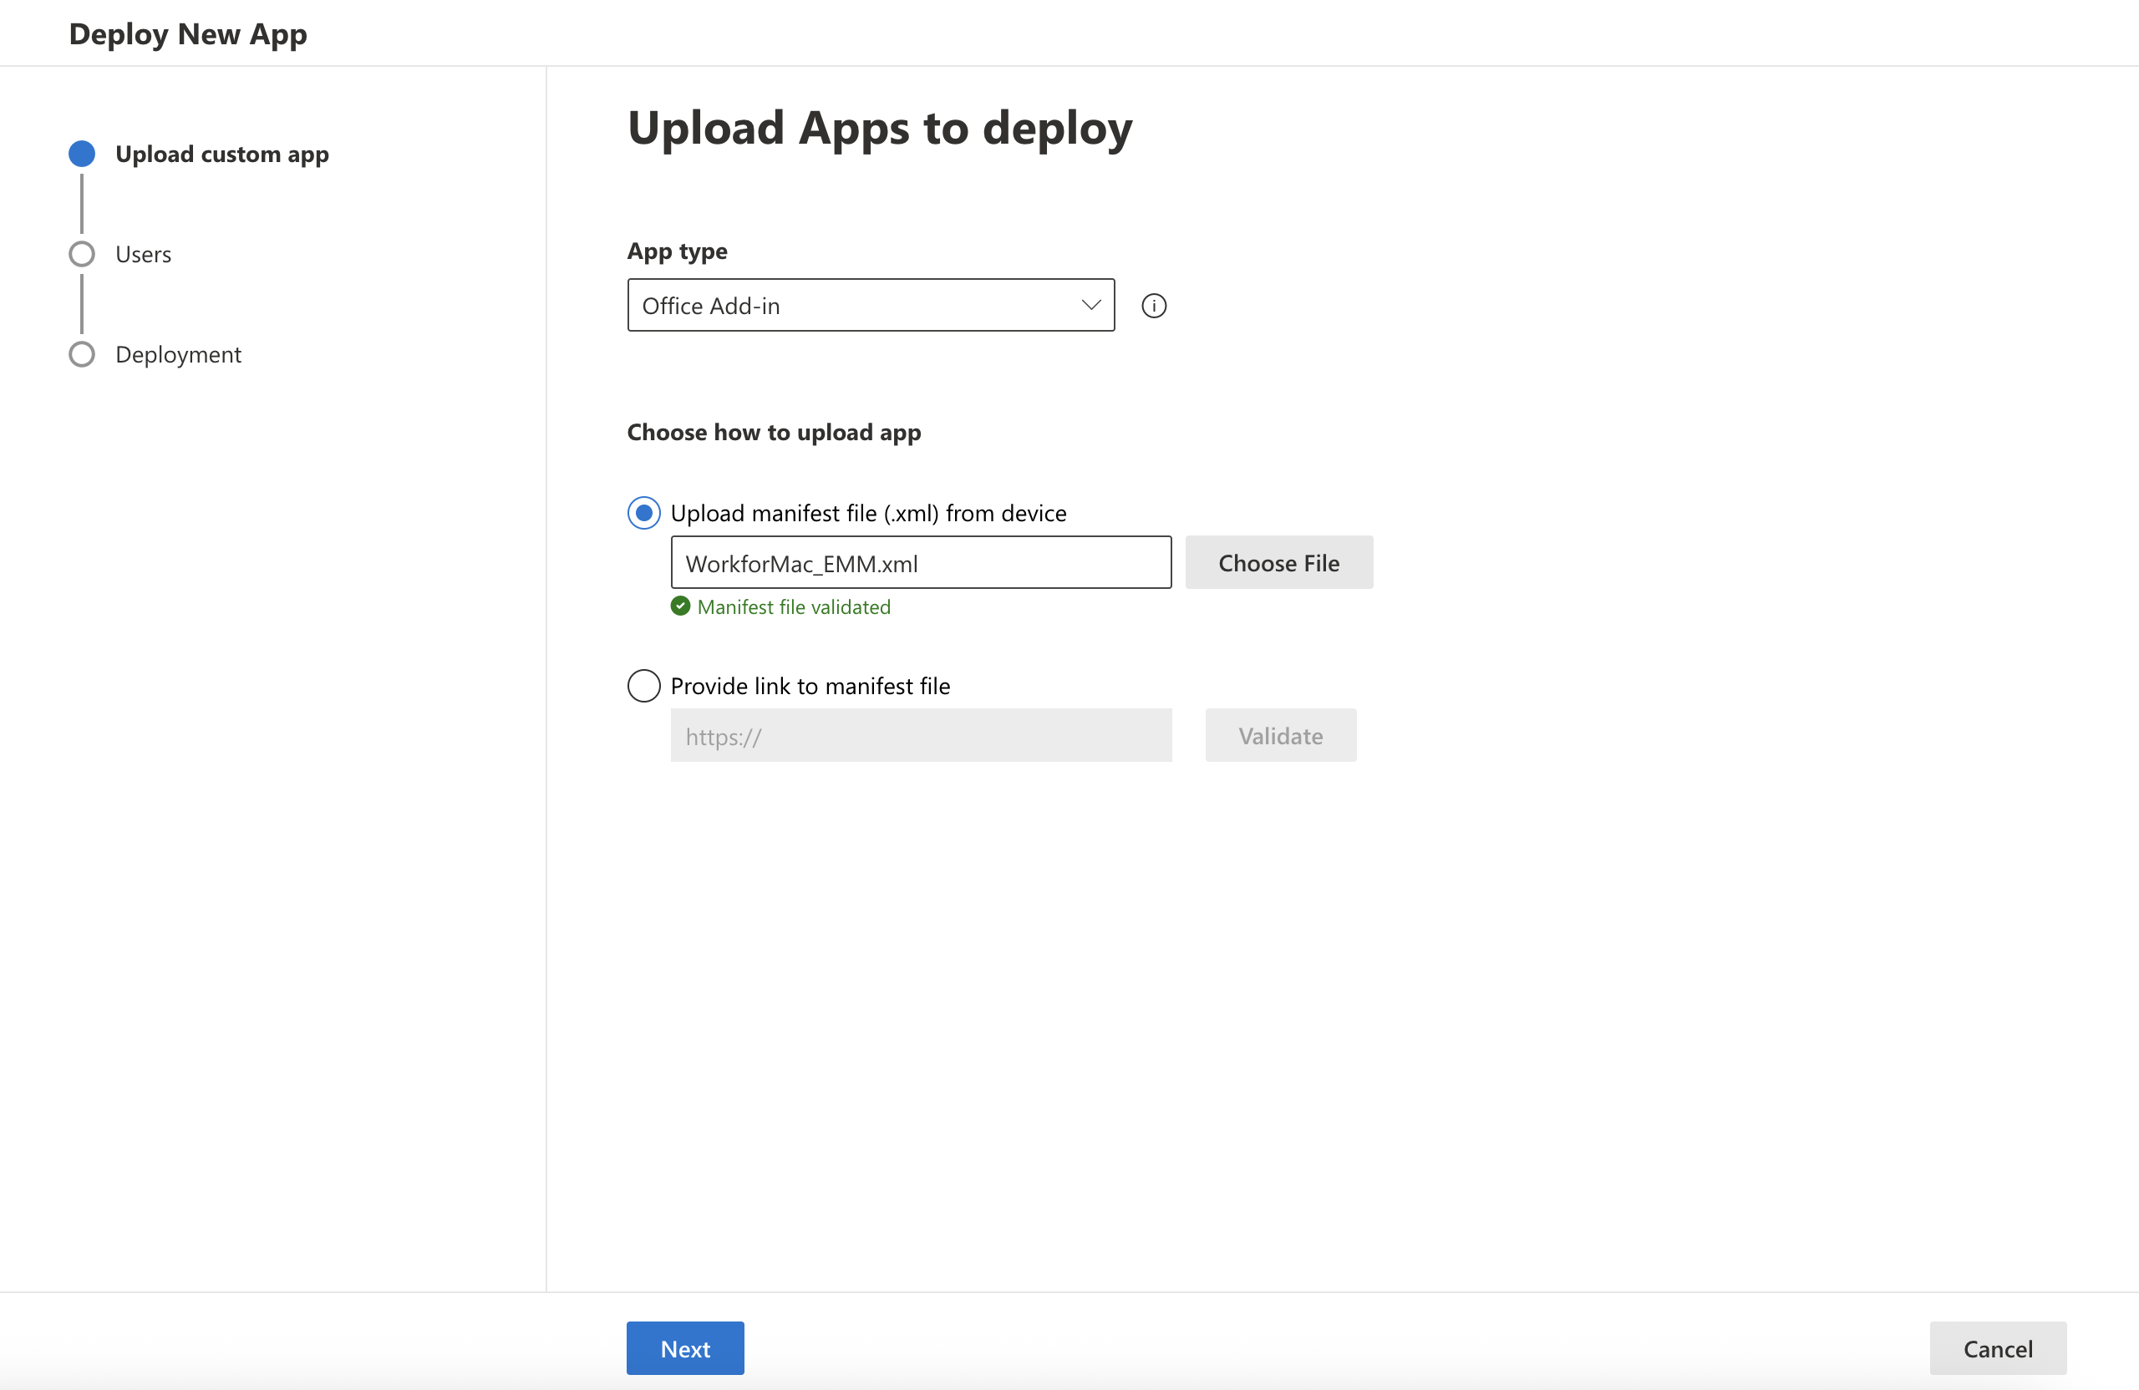Click the App type info icon
The width and height of the screenshot is (2139, 1390).
pyautogui.click(x=1153, y=306)
